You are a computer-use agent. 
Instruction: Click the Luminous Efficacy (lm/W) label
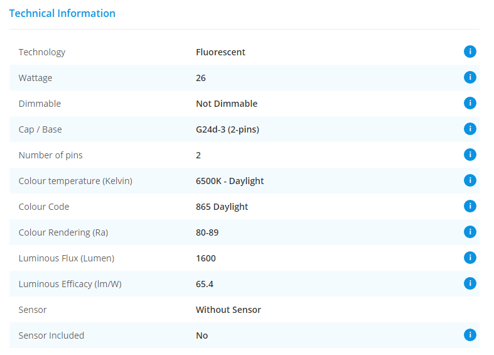click(70, 284)
